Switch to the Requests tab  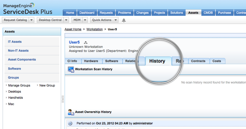[x=106, y=13]
